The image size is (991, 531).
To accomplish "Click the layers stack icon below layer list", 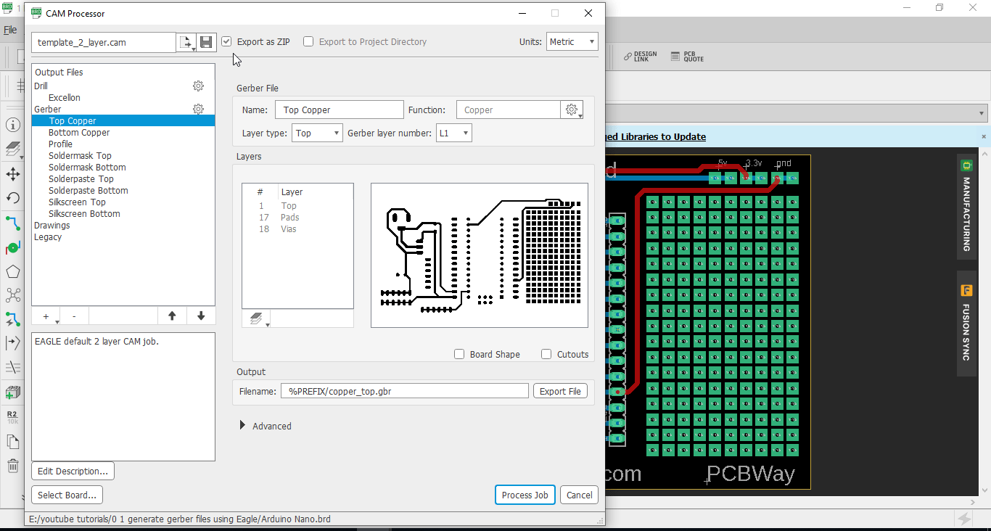I will click(x=256, y=318).
